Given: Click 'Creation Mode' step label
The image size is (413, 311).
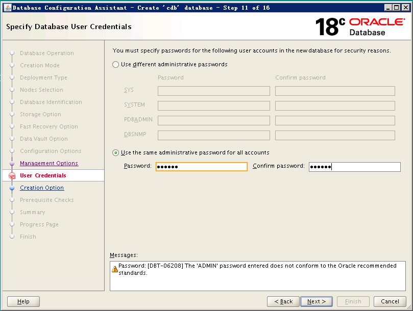Looking at the screenshot, I should [x=40, y=65].
